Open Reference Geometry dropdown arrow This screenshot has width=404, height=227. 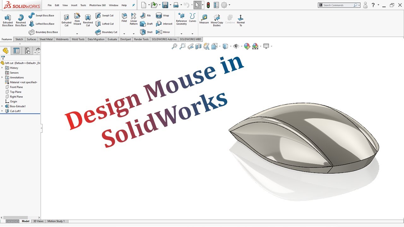pos(181,34)
